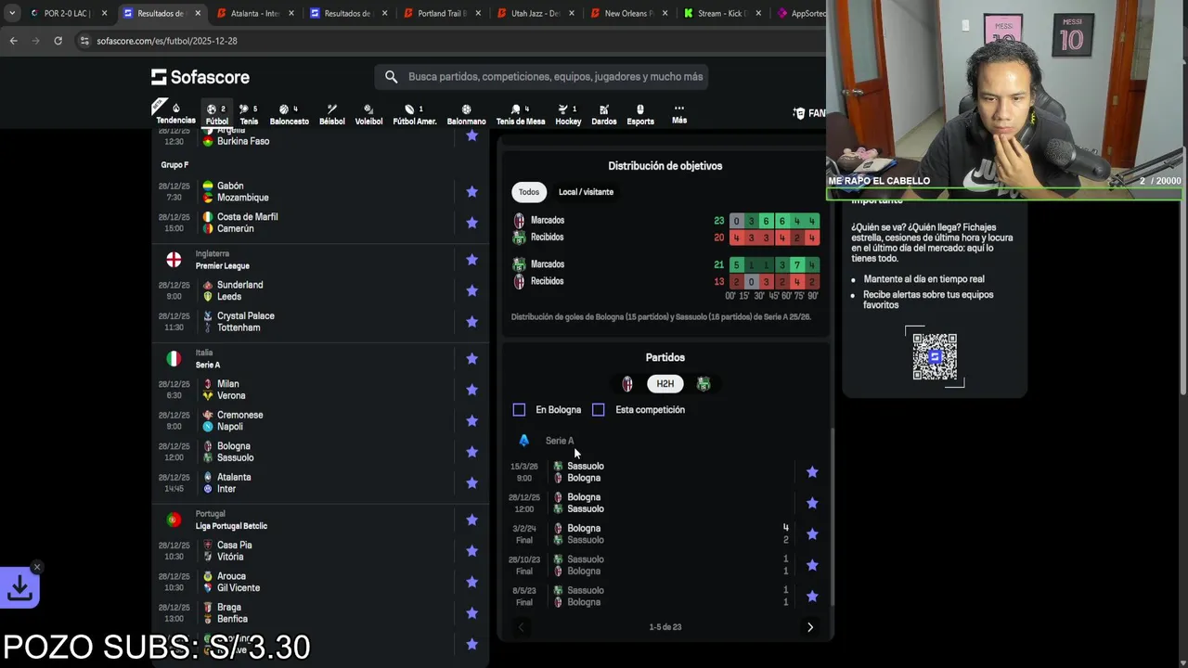Expand the Más sports menu
1188x668 pixels.
679,113
